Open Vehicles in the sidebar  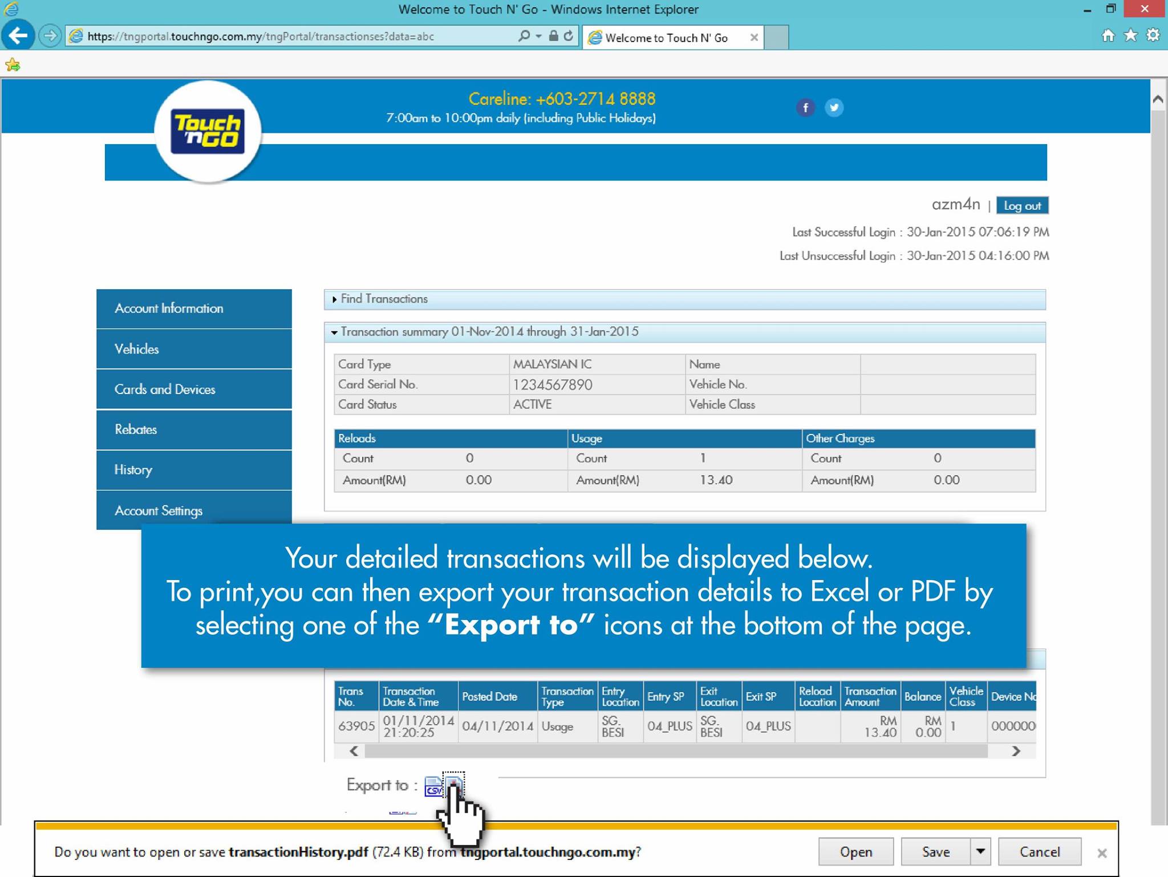tap(194, 349)
